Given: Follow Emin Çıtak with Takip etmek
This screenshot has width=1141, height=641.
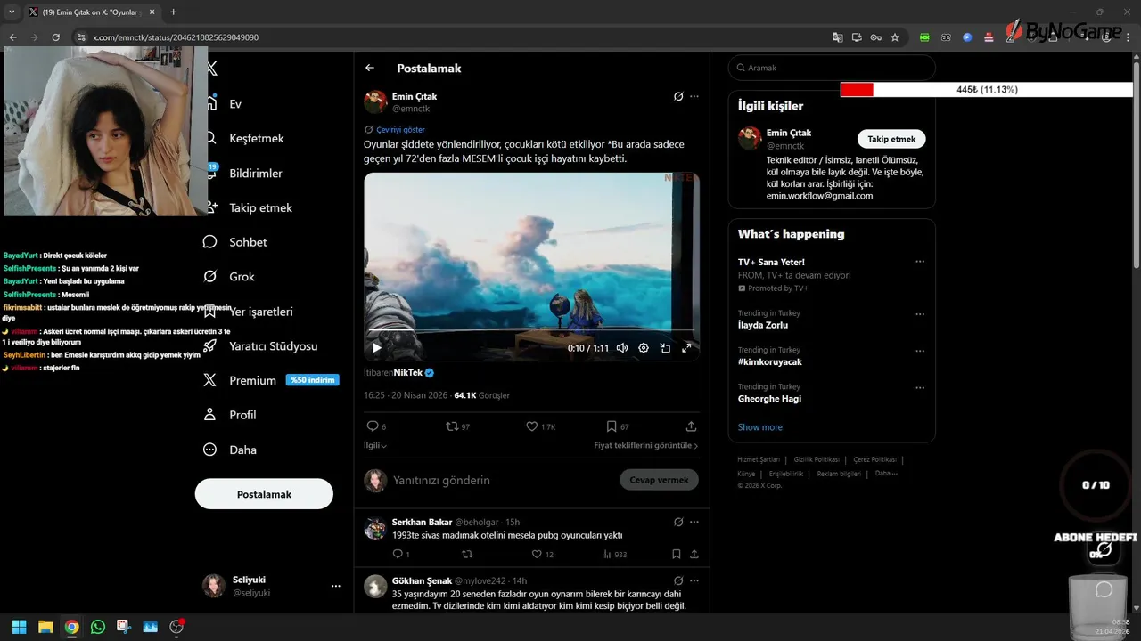Looking at the screenshot, I should (891, 139).
